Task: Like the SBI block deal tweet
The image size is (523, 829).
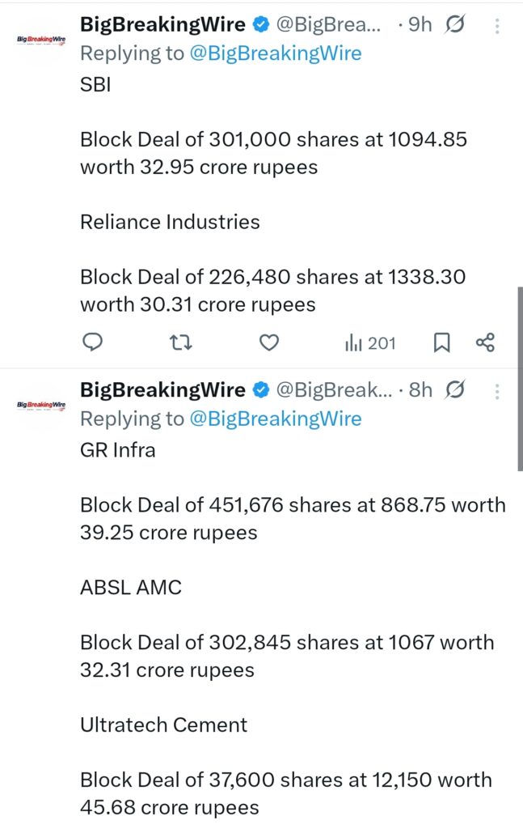Action: point(268,342)
